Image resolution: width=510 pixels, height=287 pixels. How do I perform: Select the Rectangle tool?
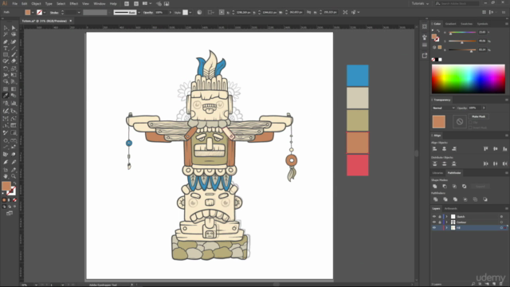[x=6, y=55]
